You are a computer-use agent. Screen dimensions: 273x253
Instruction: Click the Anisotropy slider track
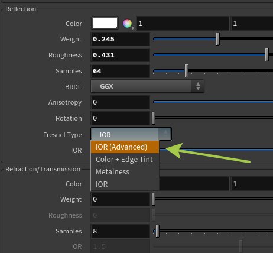(x=213, y=102)
